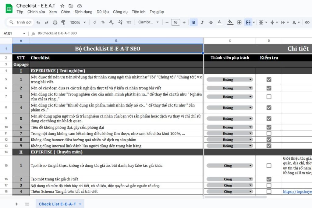The height and width of the screenshot is (208, 312).
Task: Switch to the Check List E-E-A-T sheet tab
Action: pos(57,204)
